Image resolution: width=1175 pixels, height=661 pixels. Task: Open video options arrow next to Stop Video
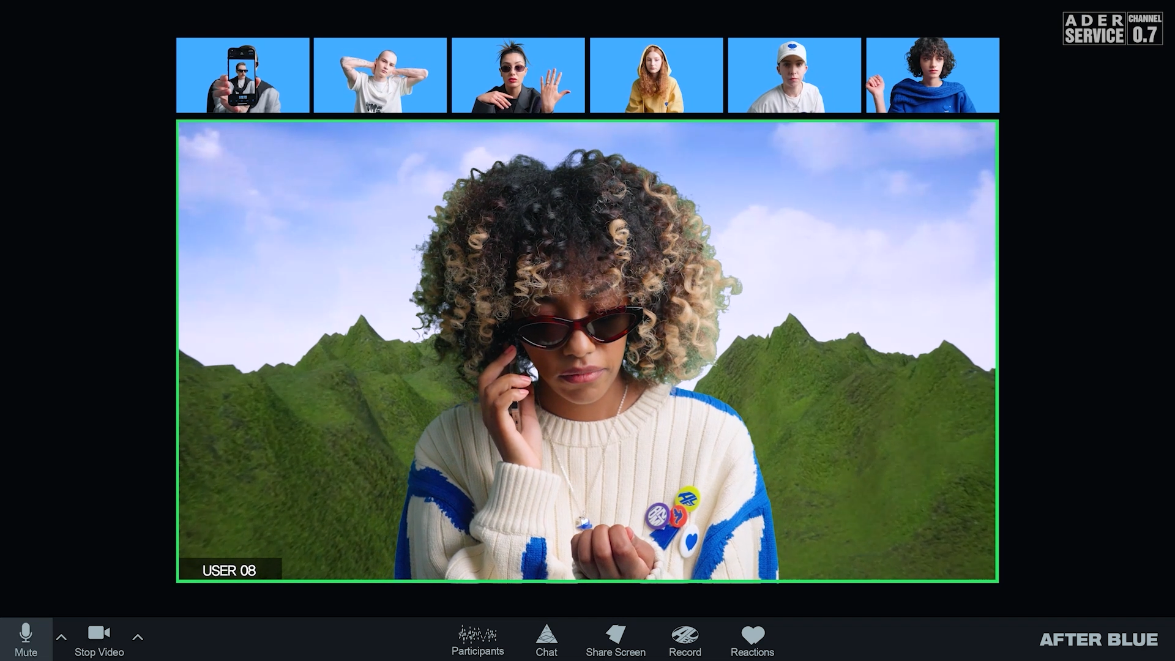click(x=138, y=637)
